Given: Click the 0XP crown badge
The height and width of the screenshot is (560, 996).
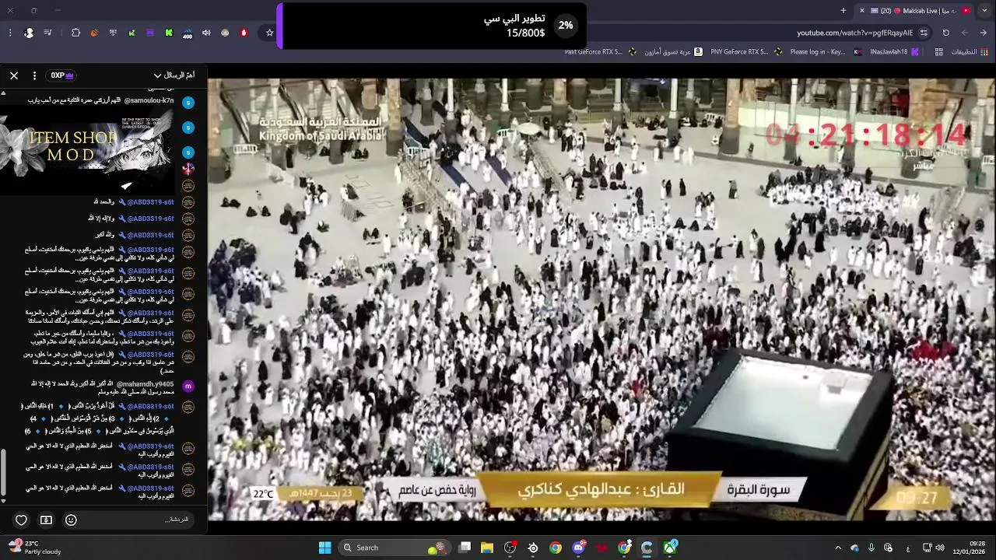Looking at the screenshot, I should pos(62,75).
